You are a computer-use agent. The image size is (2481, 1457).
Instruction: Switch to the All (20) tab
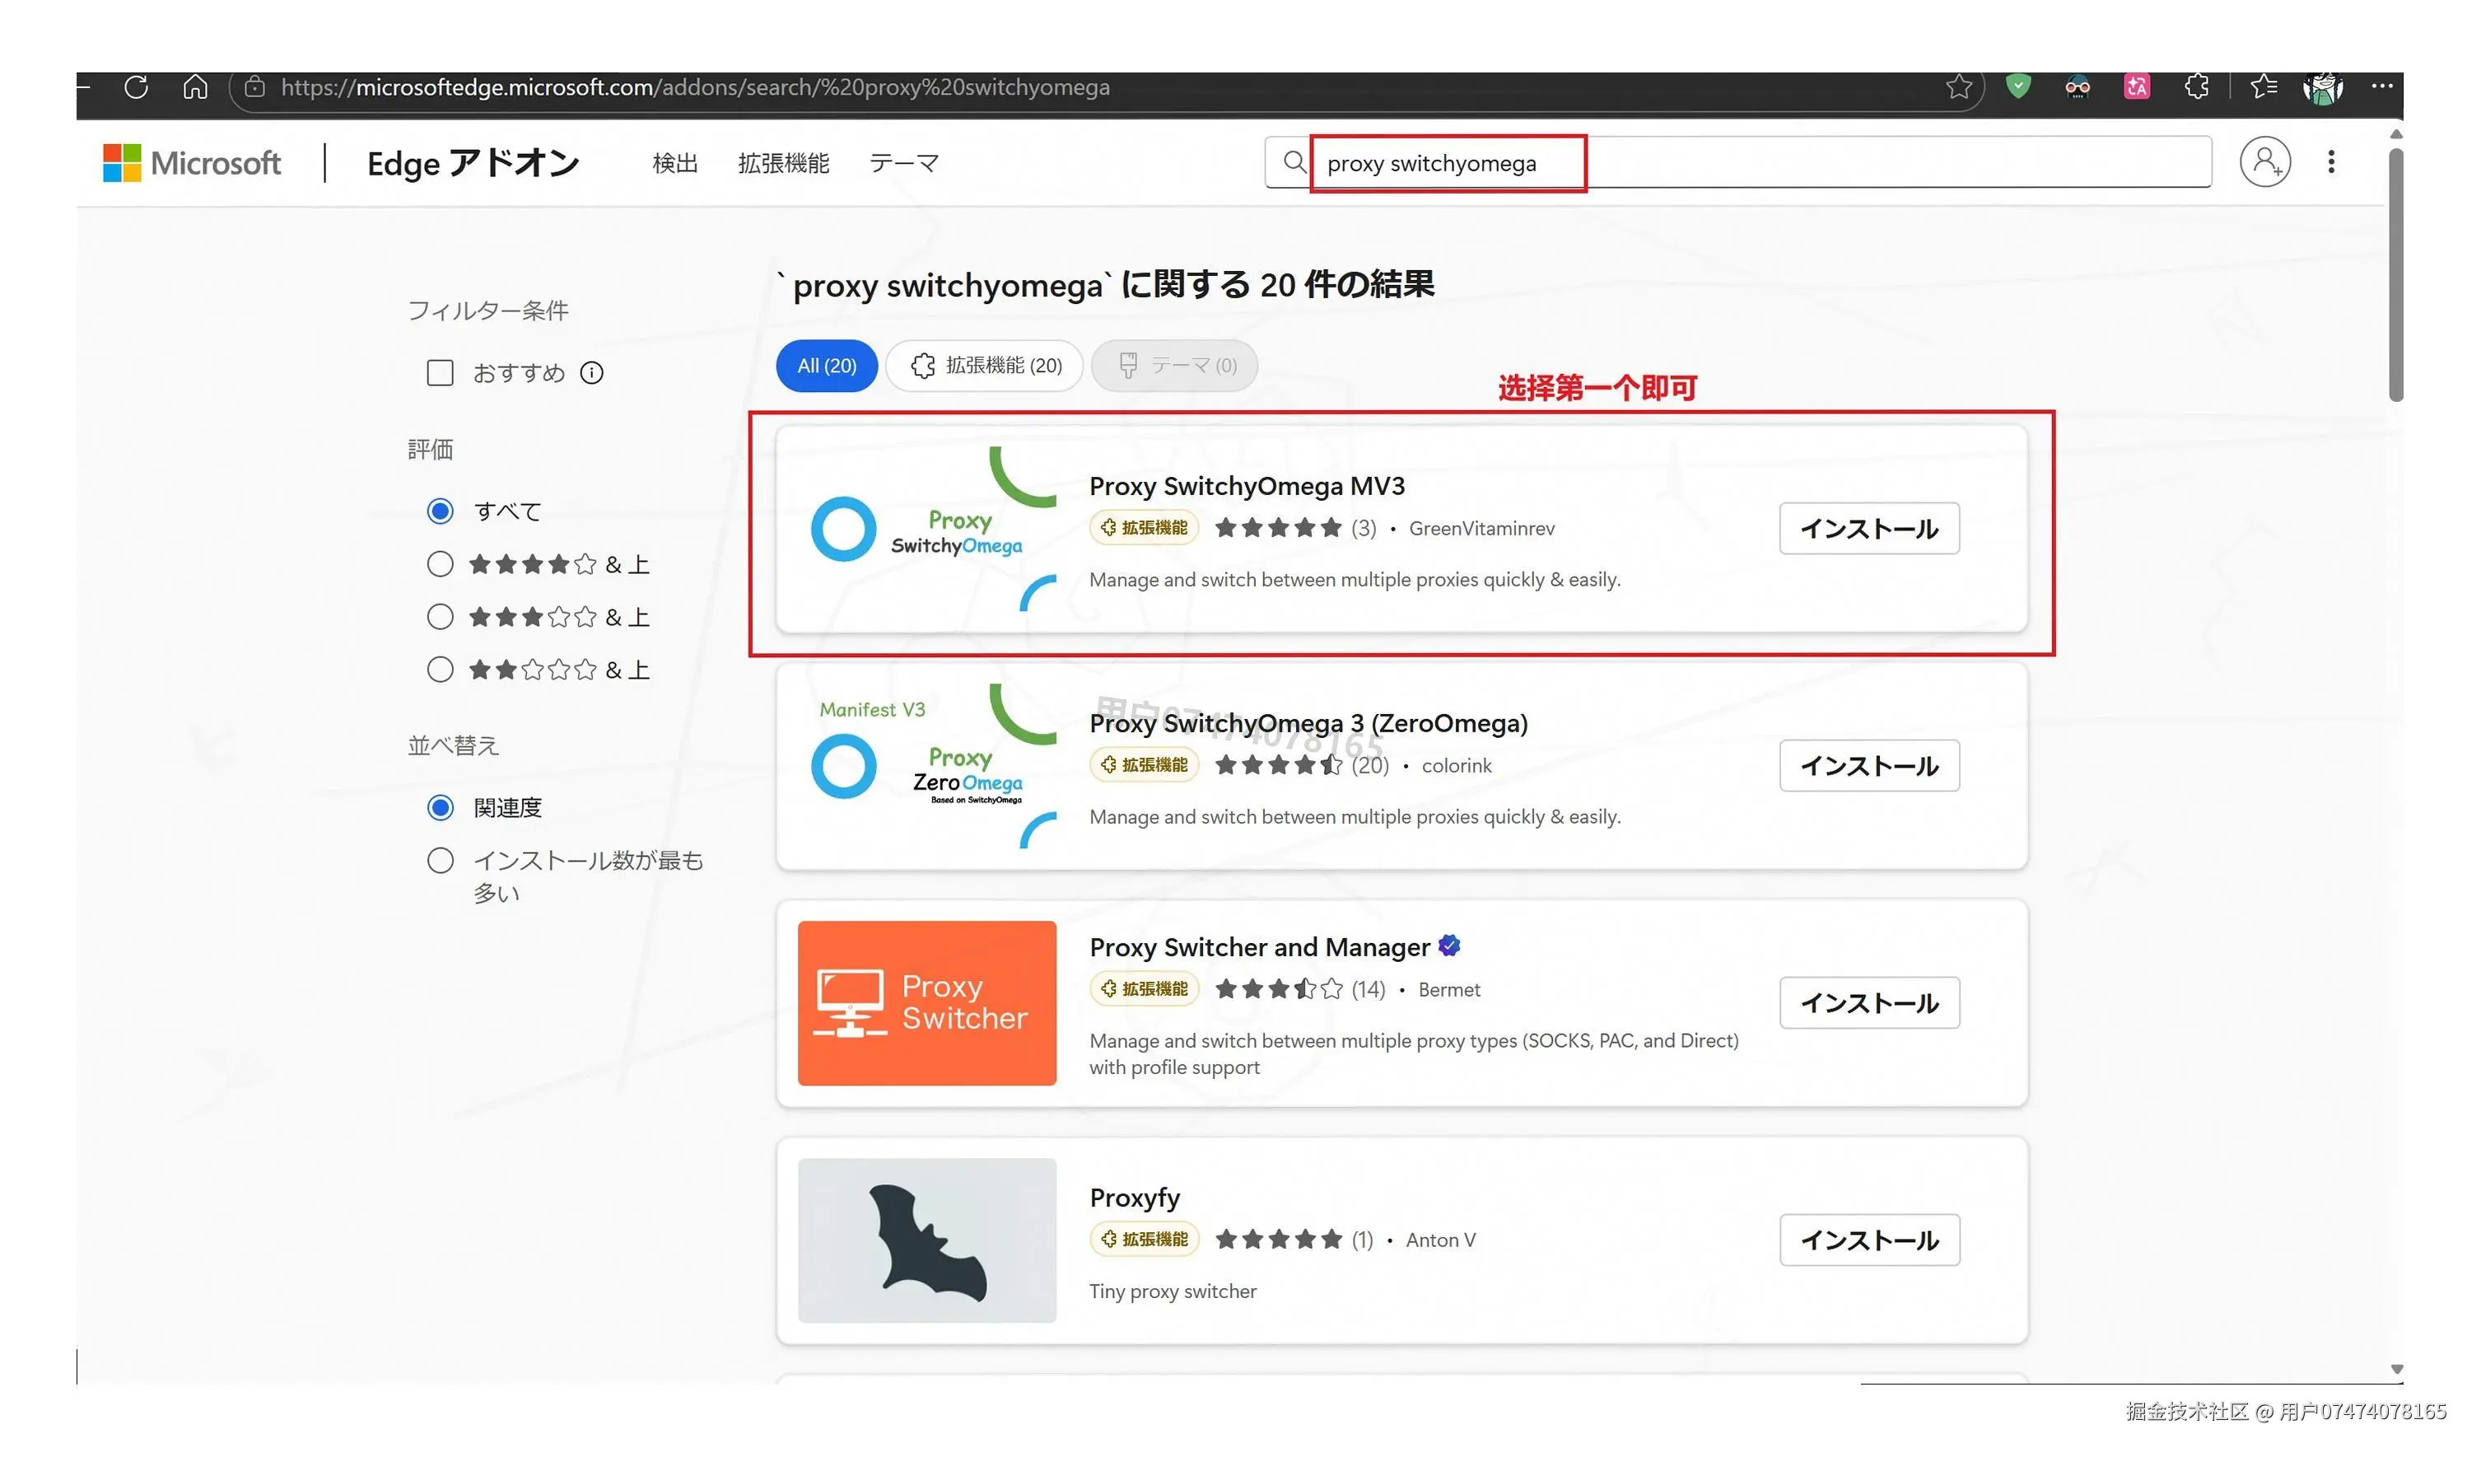pyautogui.click(x=826, y=365)
